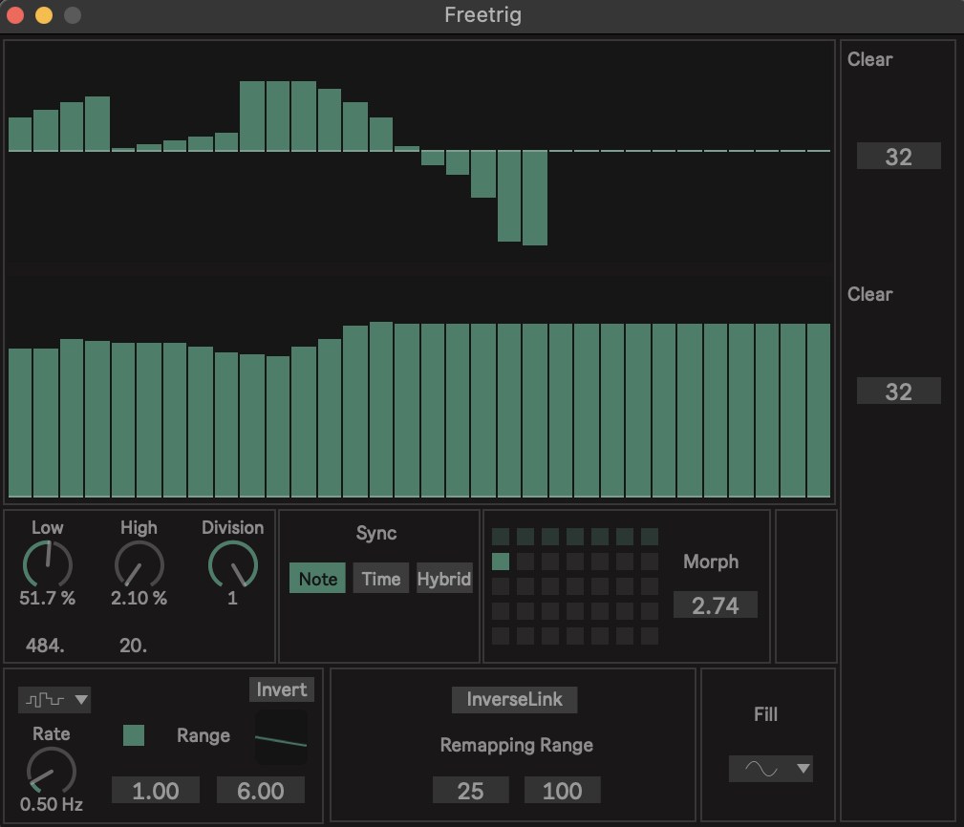The width and height of the screenshot is (964, 827).
Task: Open the Fill sine wave dropdown
Action: click(x=770, y=769)
